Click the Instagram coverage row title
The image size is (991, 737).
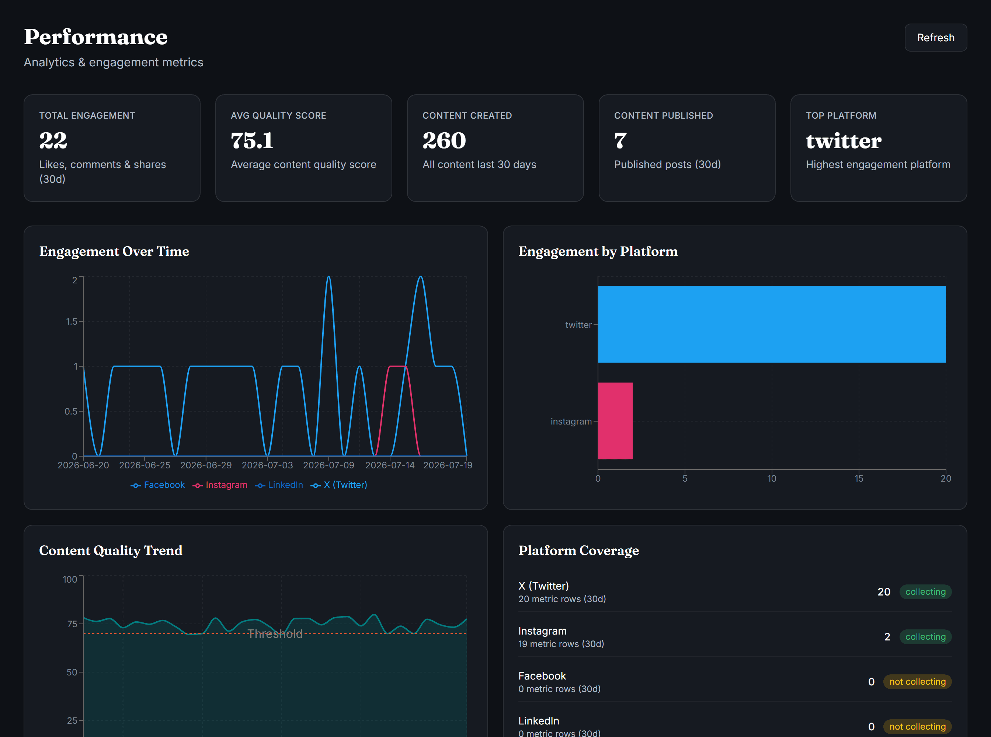[542, 631]
